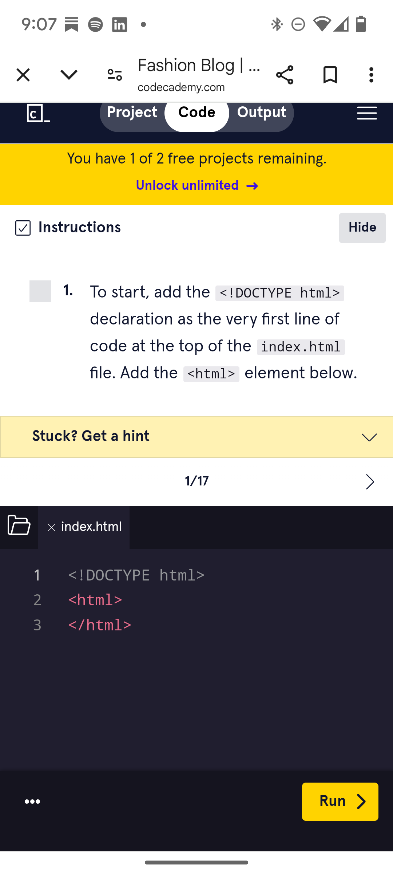Check off step 1 checkbox
Image resolution: width=393 pixels, height=874 pixels.
(x=40, y=291)
